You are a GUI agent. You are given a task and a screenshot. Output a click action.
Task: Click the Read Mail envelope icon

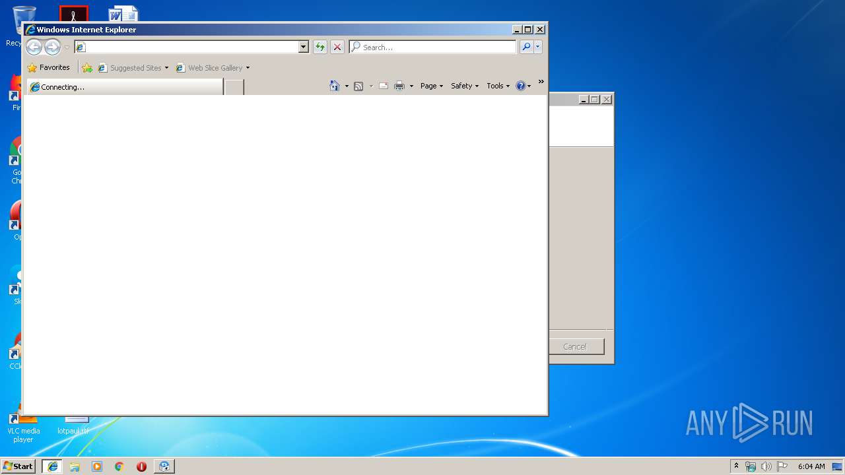pos(383,86)
